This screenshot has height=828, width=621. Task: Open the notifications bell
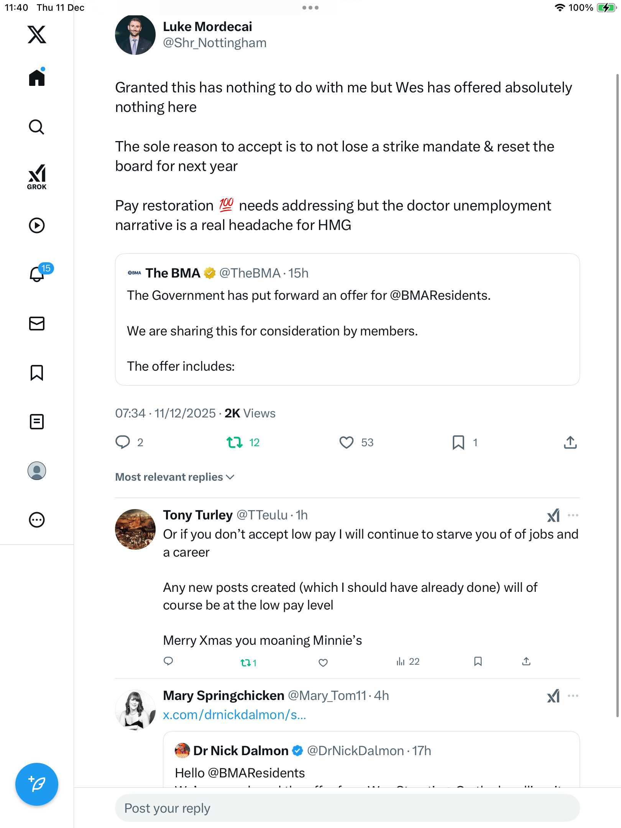[x=37, y=274]
